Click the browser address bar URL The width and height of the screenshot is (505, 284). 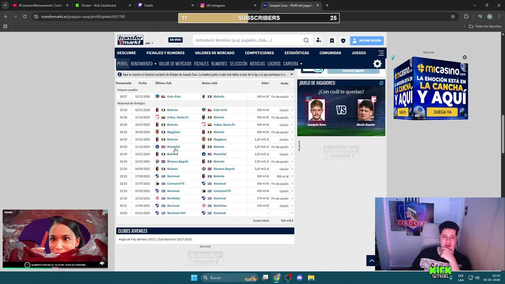pos(83,17)
